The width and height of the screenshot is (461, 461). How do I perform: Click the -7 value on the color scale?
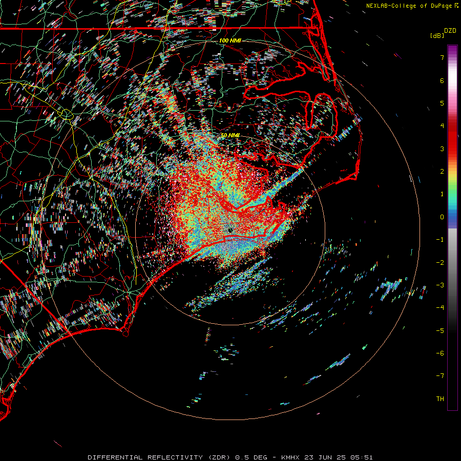tap(440, 376)
